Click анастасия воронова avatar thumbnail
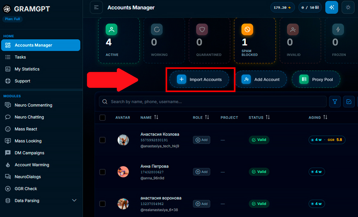 point(123,203)
